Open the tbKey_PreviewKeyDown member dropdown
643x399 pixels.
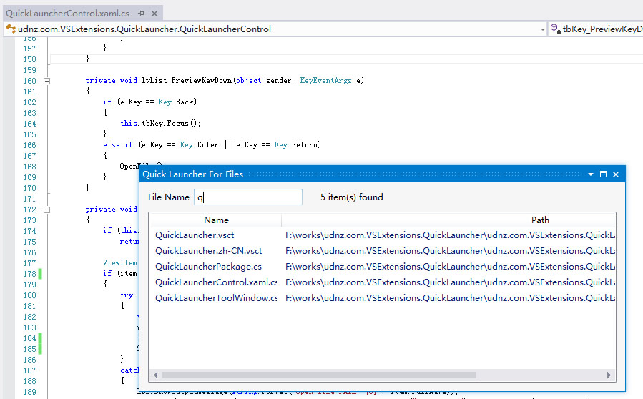[596, 29]
